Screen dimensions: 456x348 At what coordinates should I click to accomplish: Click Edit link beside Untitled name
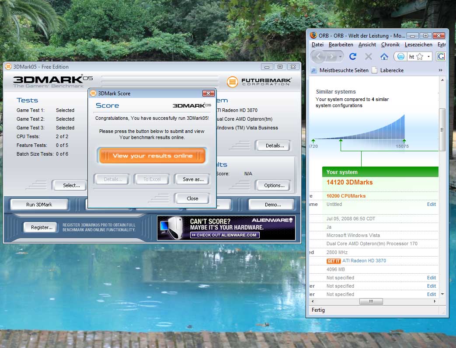431,204
